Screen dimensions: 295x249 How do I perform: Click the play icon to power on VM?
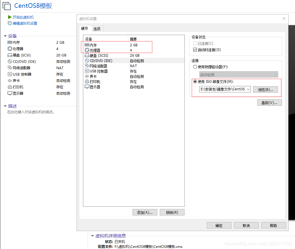coord(10,17)
